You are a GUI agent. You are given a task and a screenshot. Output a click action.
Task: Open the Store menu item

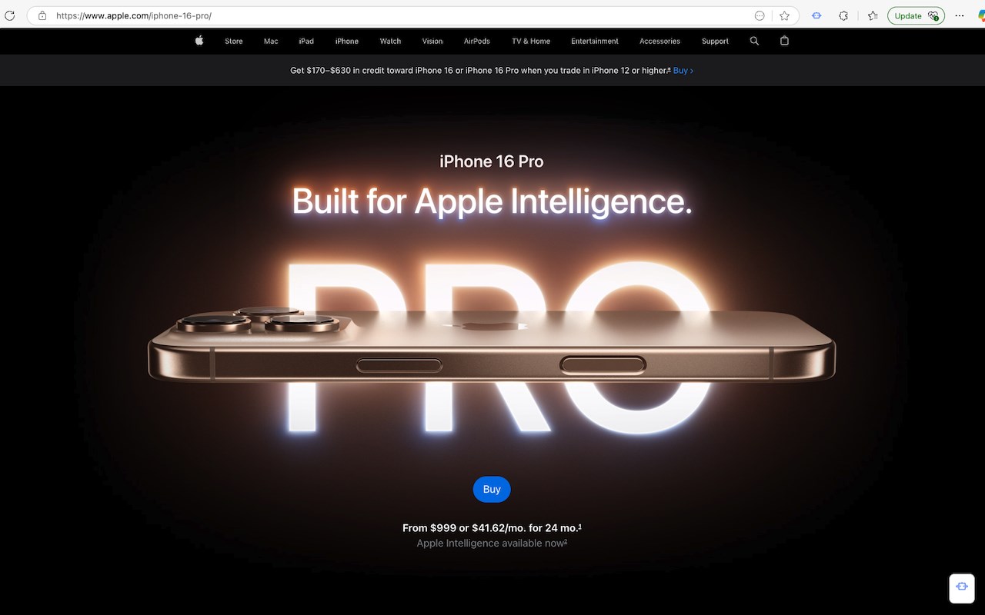coord(234,42)
